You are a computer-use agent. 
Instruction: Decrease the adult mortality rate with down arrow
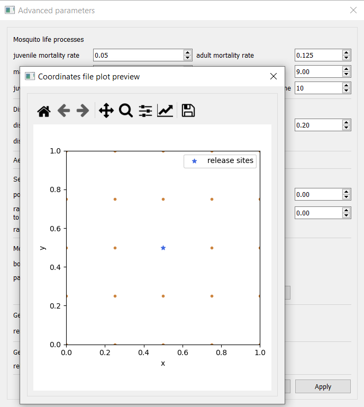pyautogui.click(x=346, y=58)
